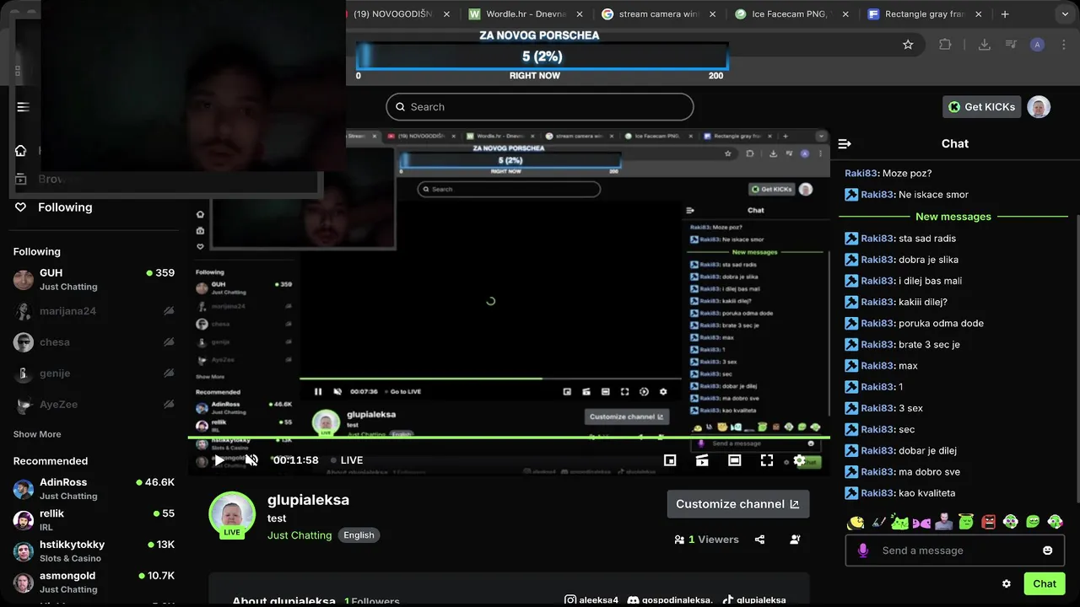Open marijana24 channel in sidebar
Image resolution: width=1080 pixels, height=607 pixels.
coord(94,311)
